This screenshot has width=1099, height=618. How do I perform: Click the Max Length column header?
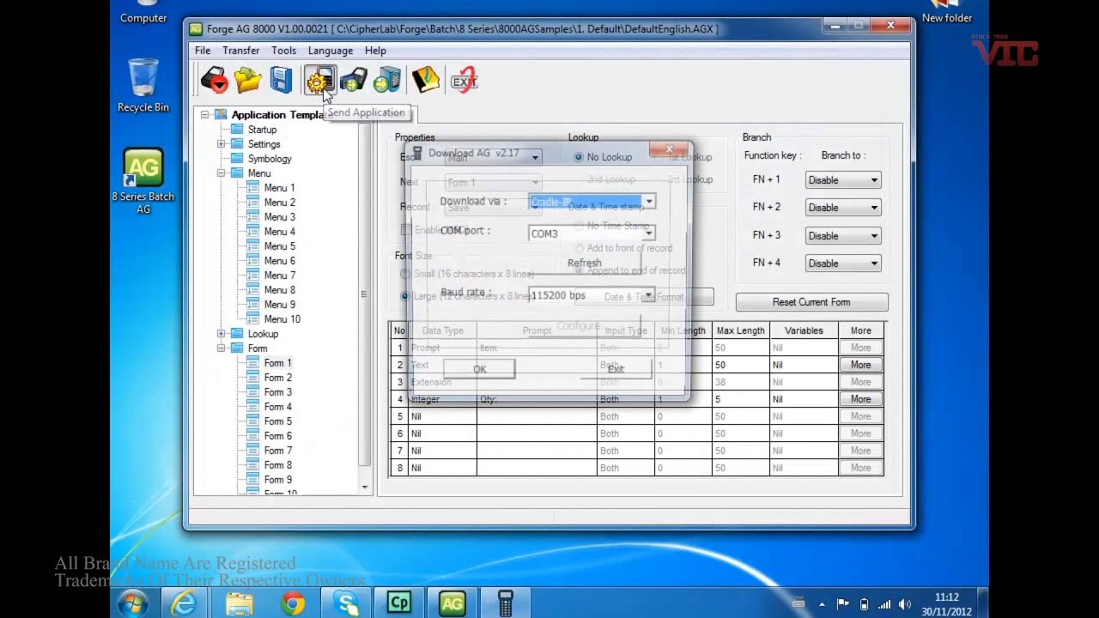(740, 330)
